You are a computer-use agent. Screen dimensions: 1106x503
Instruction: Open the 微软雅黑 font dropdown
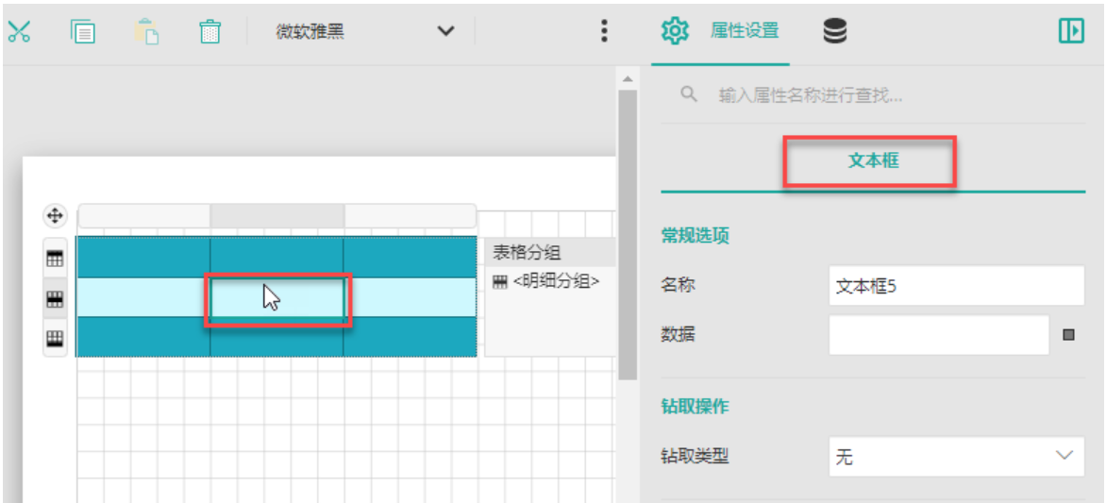coord(364,31)
